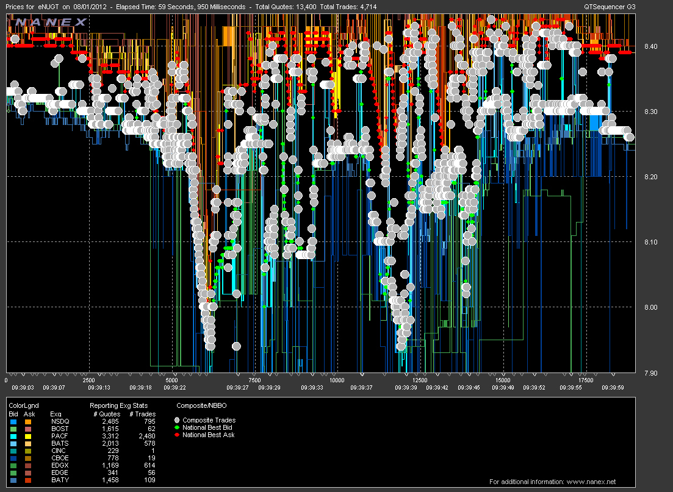Click the PACF bid color swatch
Viewport: 673px width, 492px height.
point(13,437)
